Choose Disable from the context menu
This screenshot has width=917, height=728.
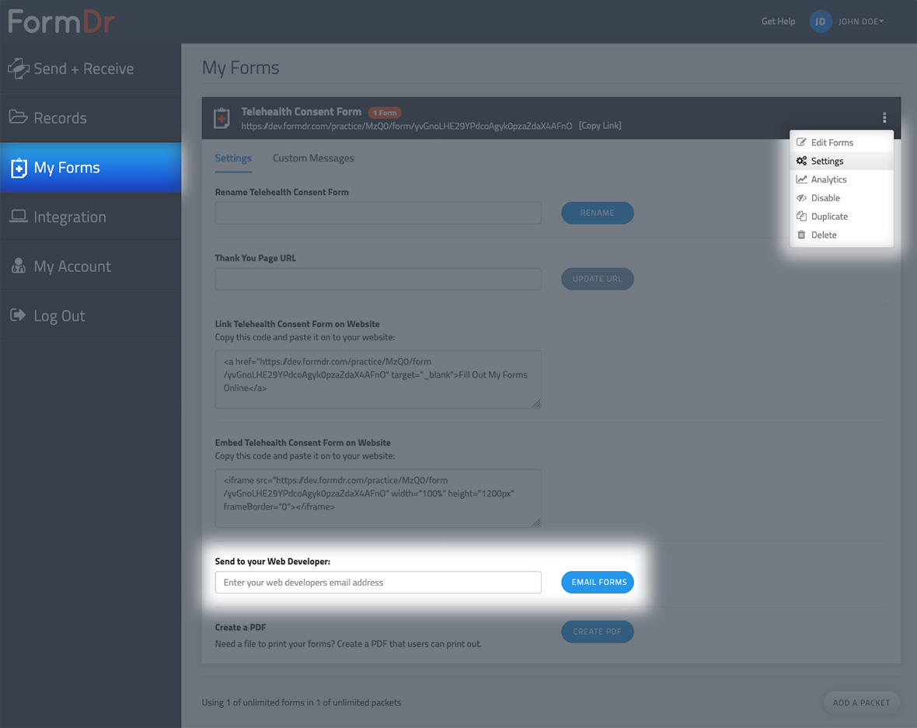click(x=842, y=197)
